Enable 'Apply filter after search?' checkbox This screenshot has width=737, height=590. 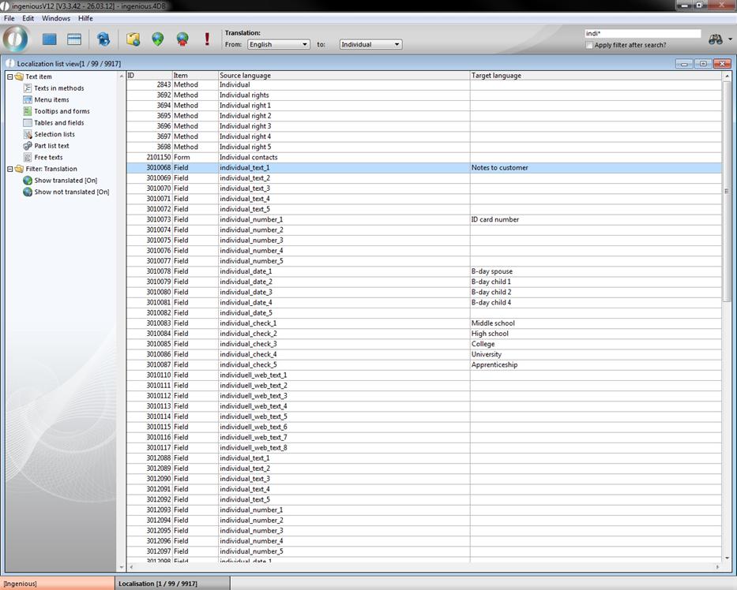pos(589,45)
